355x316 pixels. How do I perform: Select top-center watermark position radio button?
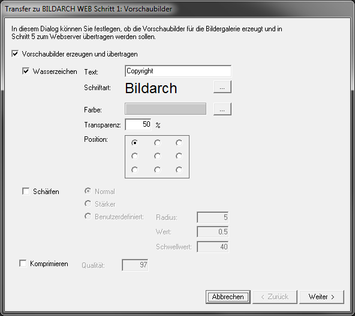157,143
